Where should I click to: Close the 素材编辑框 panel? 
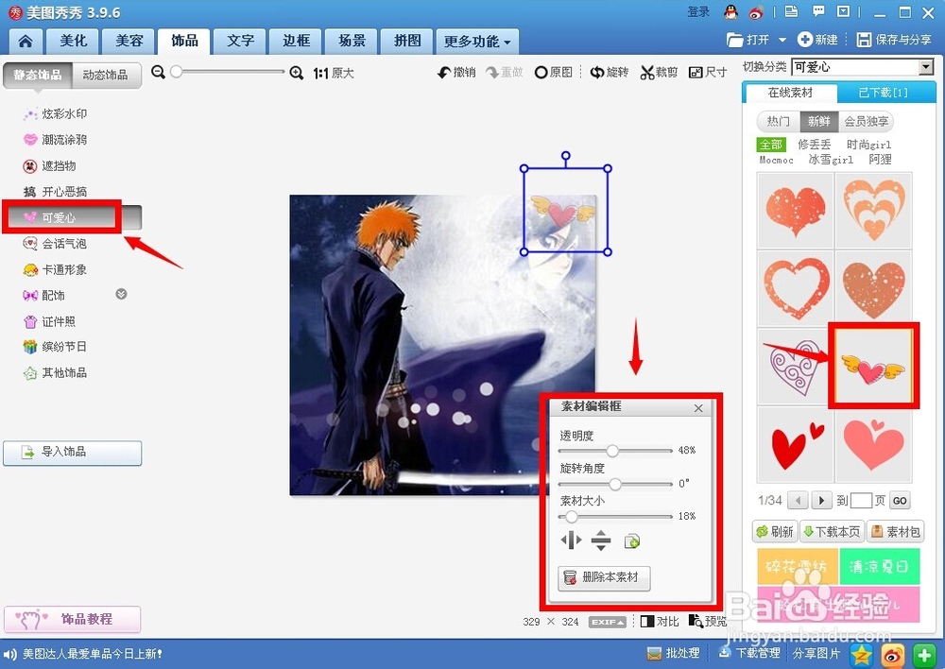(x=698, y=408)
